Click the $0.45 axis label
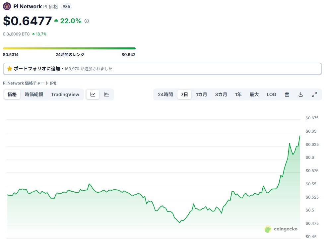 click(x=311, y=237)
